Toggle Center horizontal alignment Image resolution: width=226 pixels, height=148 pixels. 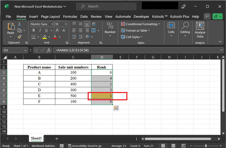tap(81, 30)
